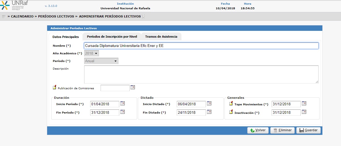Open calendar picker for Tope Movimientos
This screenshot has width=341, height=146.
coord(304,103)
